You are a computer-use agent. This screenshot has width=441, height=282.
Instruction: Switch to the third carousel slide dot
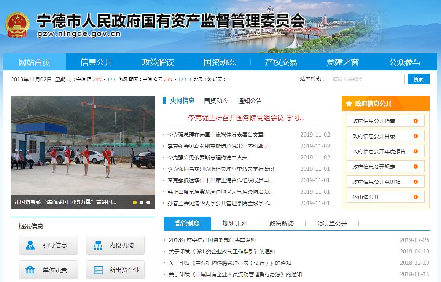(148, 202)
